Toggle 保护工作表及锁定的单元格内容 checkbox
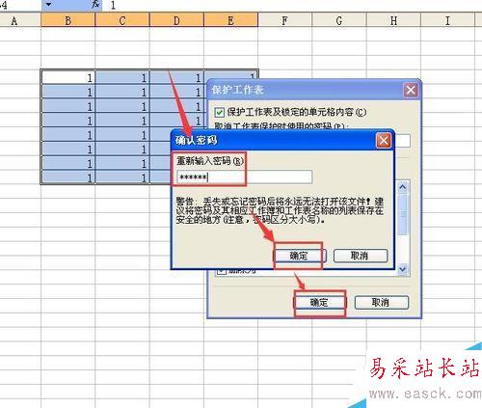Screen dimensions: 482x408 coord(220,113)
